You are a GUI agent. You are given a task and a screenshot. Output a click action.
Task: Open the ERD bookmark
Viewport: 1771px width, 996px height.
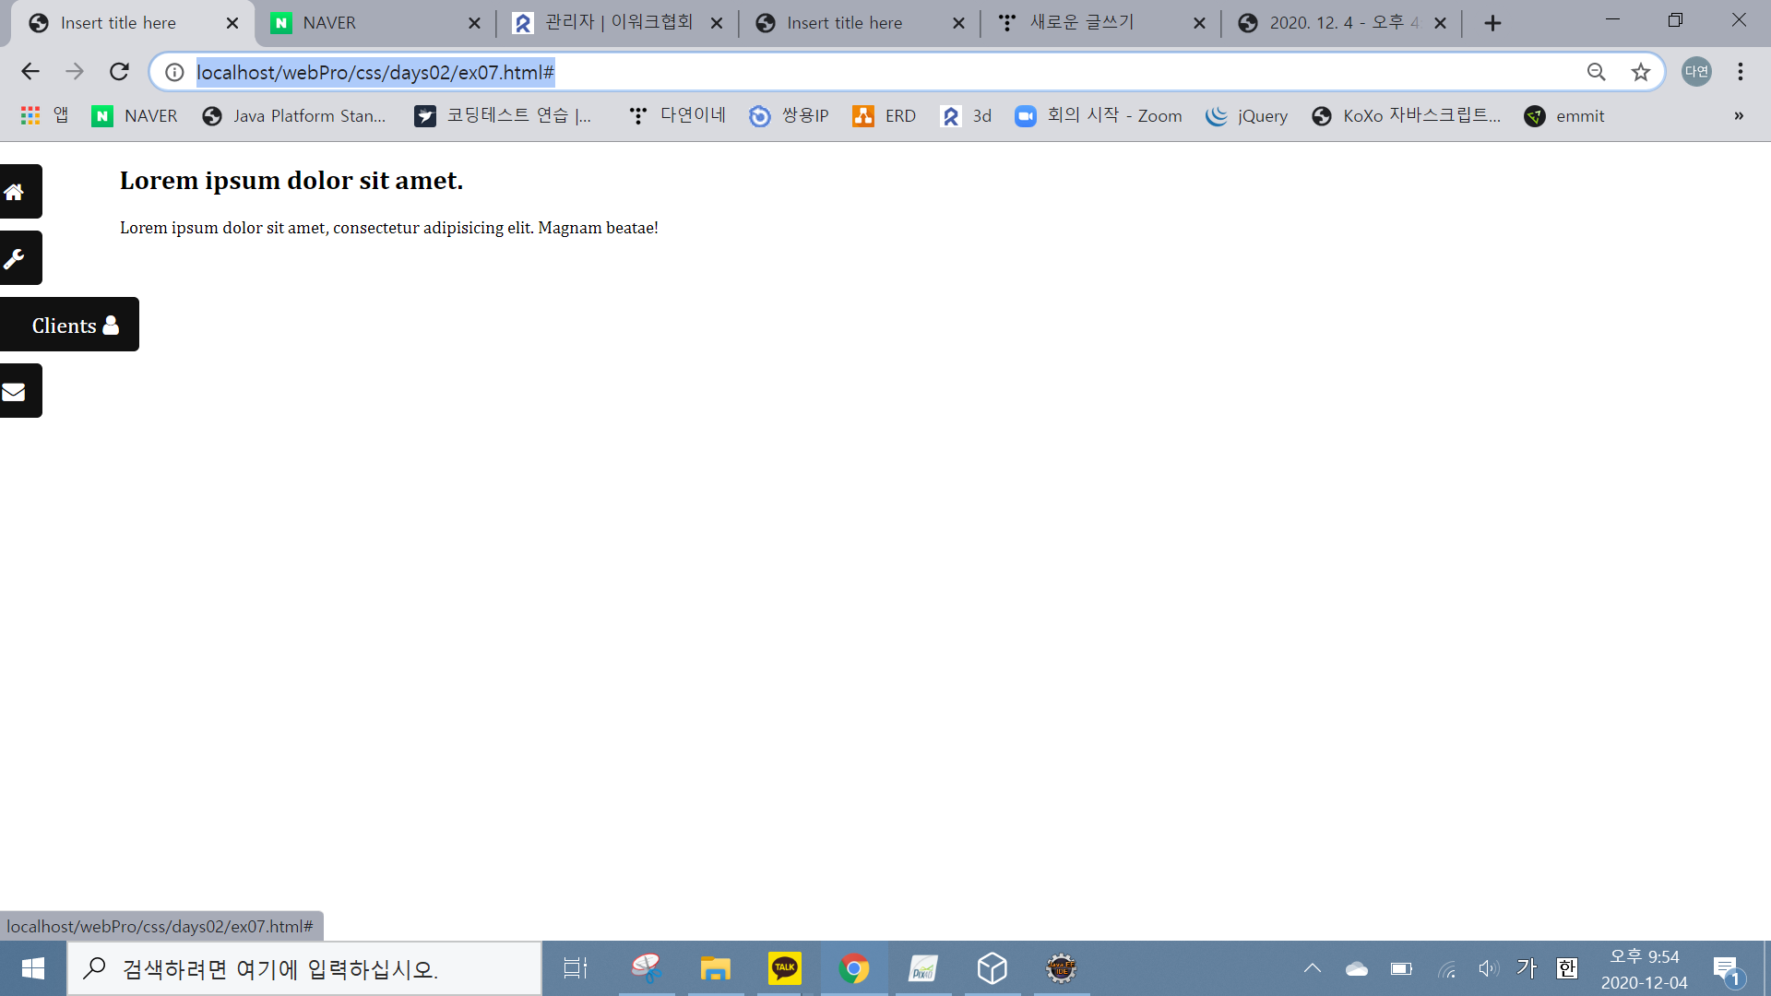tap(885, 116)
